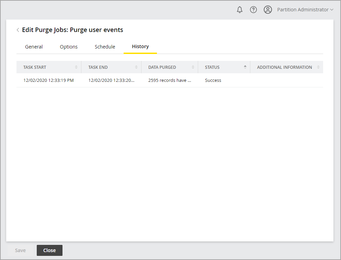
Task: Select the History tab
Action: click(x=140, y=47)
